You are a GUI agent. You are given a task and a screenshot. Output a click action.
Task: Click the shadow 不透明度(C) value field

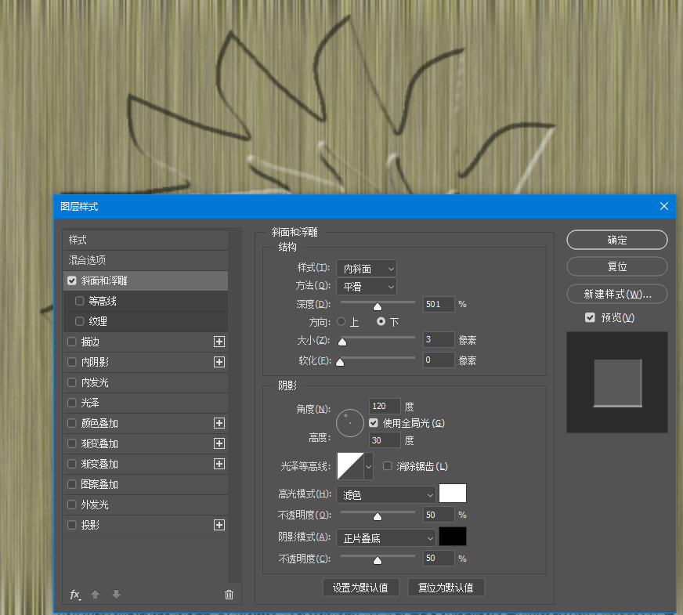[x=439, y=558]
